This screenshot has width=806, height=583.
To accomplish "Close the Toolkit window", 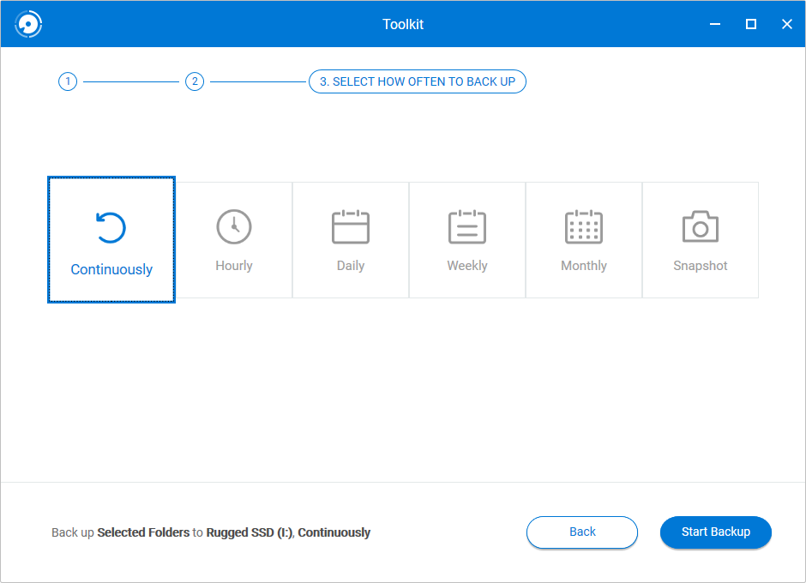I will [787, 24].
